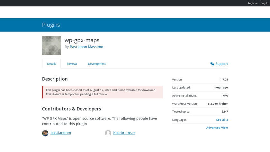Screen dimensions: 270x152
Task: Open the Support link text
Action: point(221,64)
